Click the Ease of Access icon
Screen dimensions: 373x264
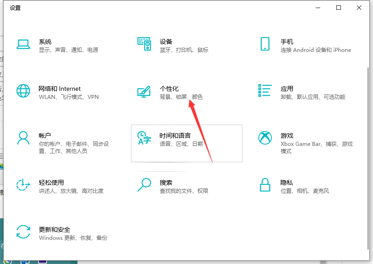click(23, 184)
